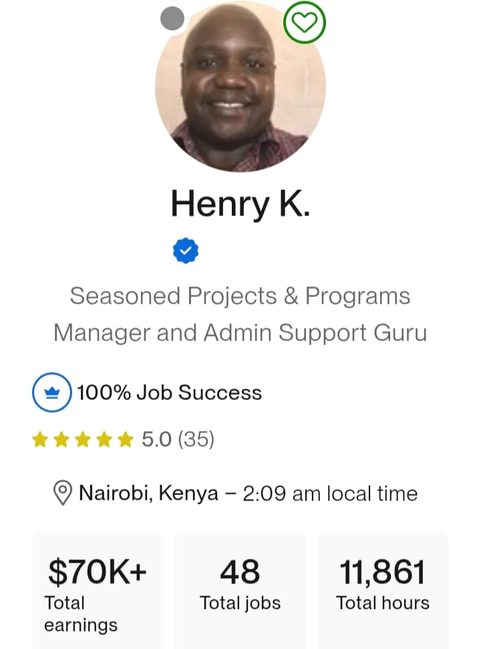481x649 pixels.
Task: Open the circular profile photo
Action: pos(240,87)
